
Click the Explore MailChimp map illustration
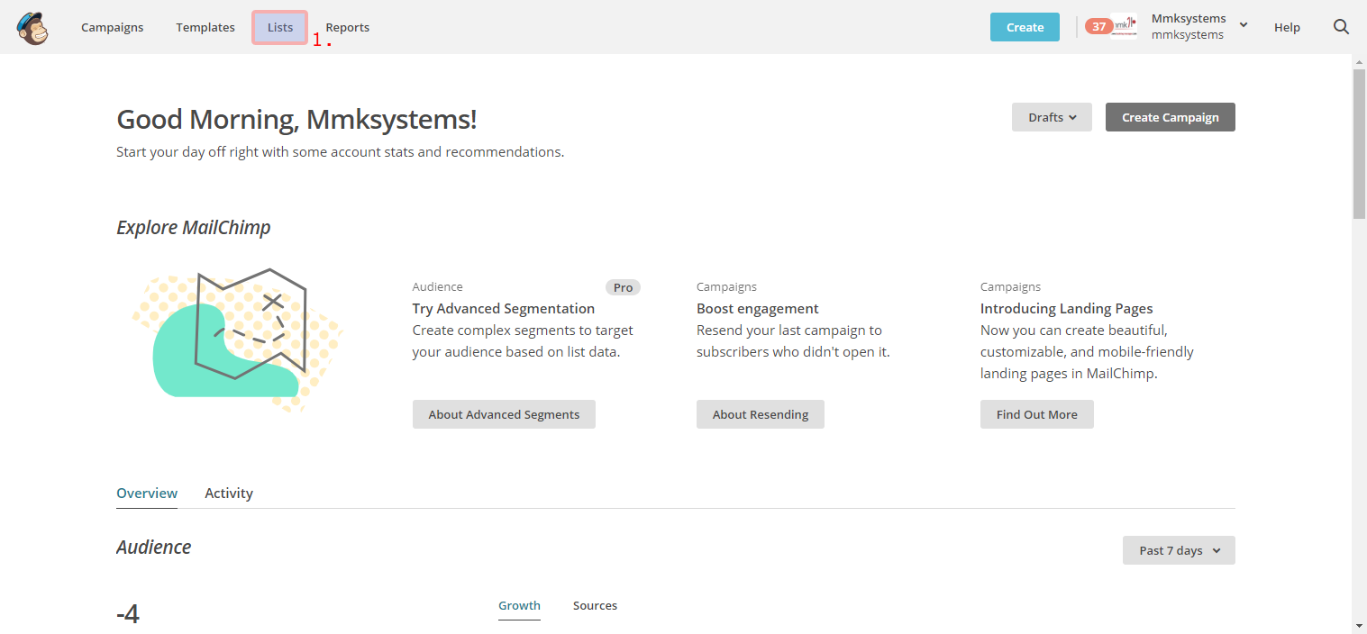(238, 340)
